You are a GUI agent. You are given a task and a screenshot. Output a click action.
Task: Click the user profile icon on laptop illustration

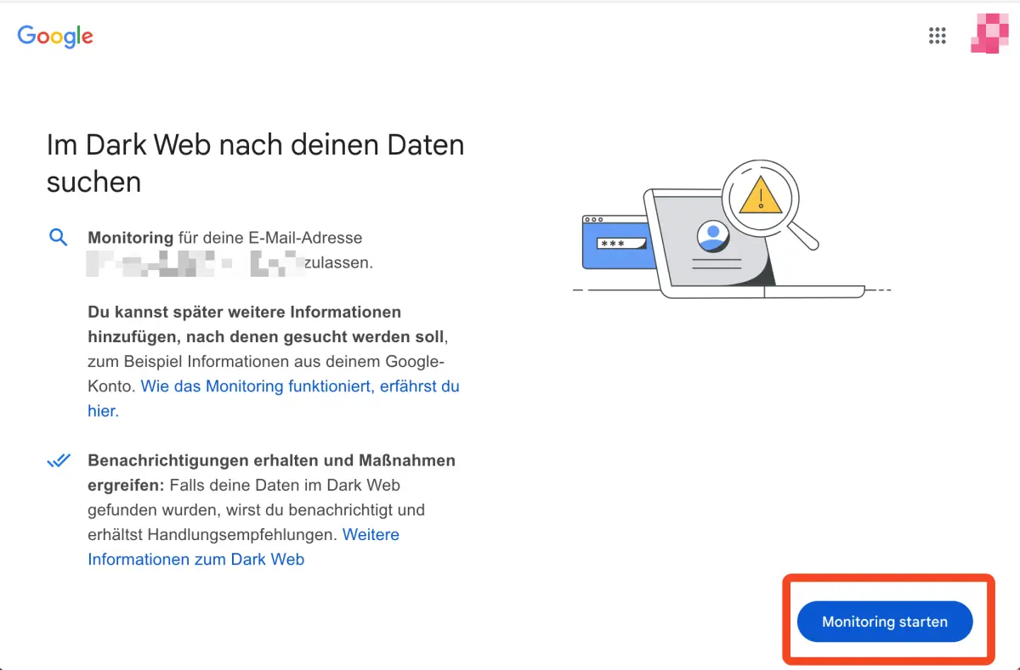point(712,234)
